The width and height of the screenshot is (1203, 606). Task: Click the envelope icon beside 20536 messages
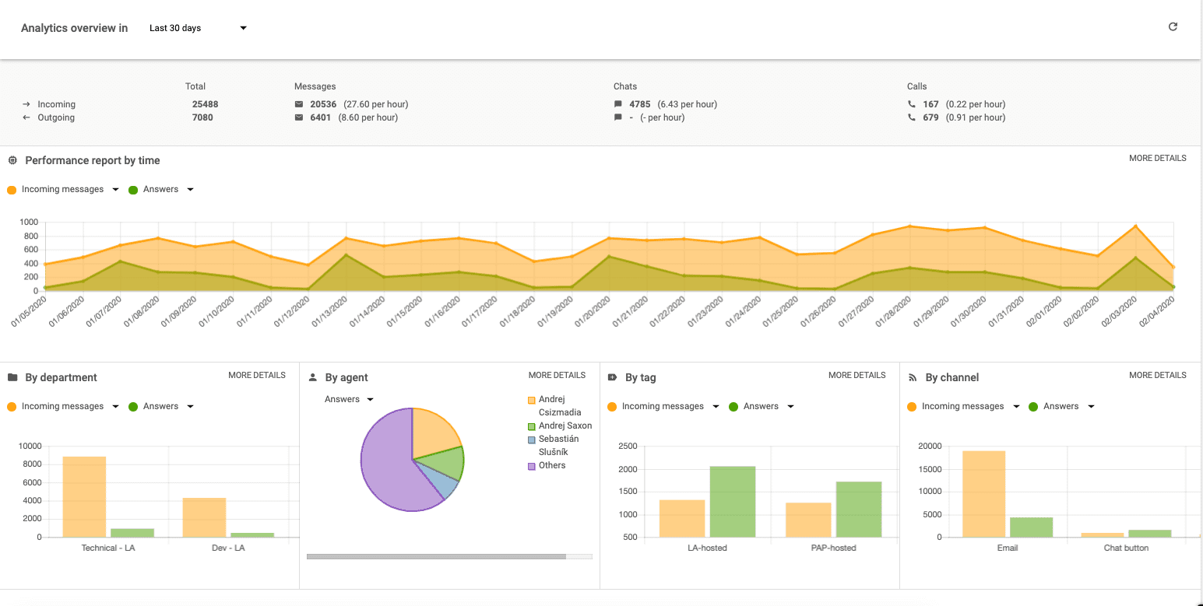tap(297, 103)
